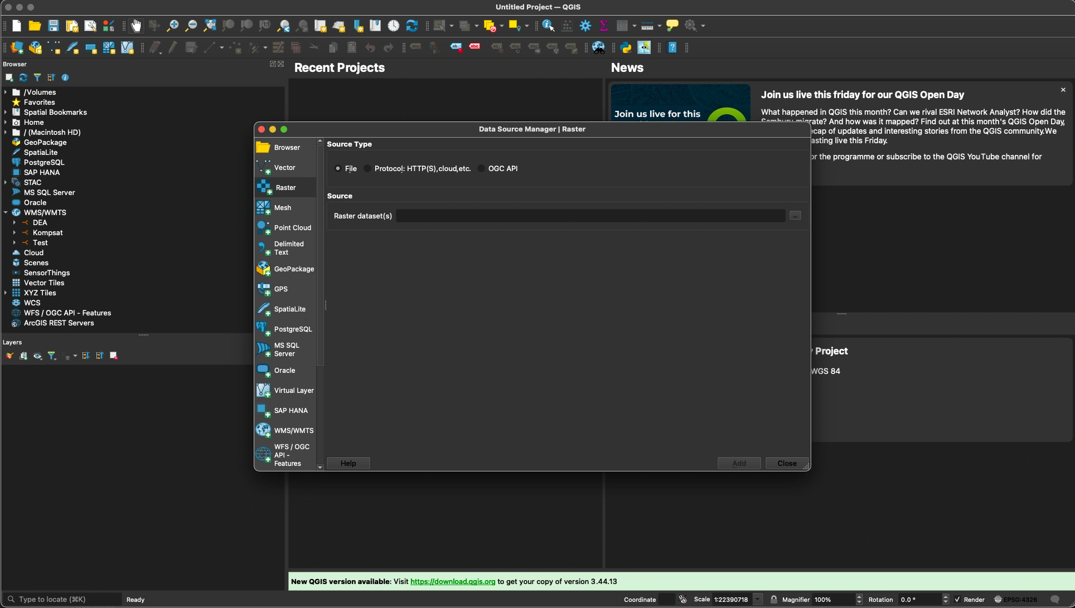
Task: Activate the Zoom In magnifier tool
Action: [173, 26]
